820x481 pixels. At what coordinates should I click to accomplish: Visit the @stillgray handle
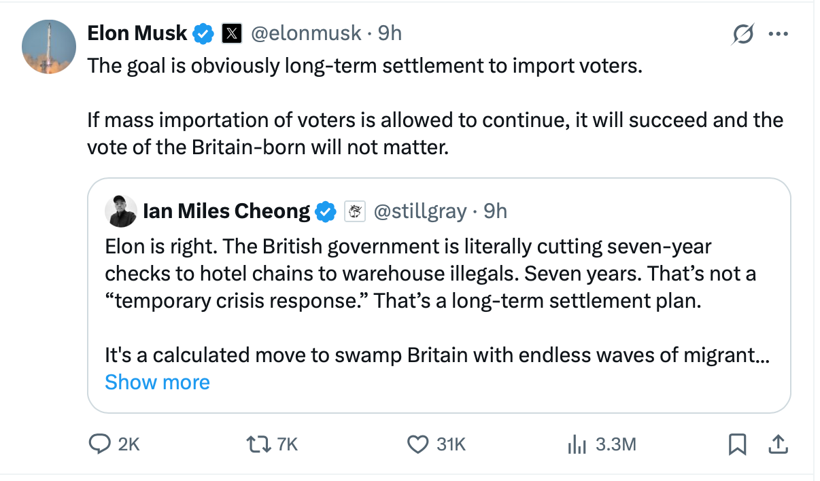420,211
